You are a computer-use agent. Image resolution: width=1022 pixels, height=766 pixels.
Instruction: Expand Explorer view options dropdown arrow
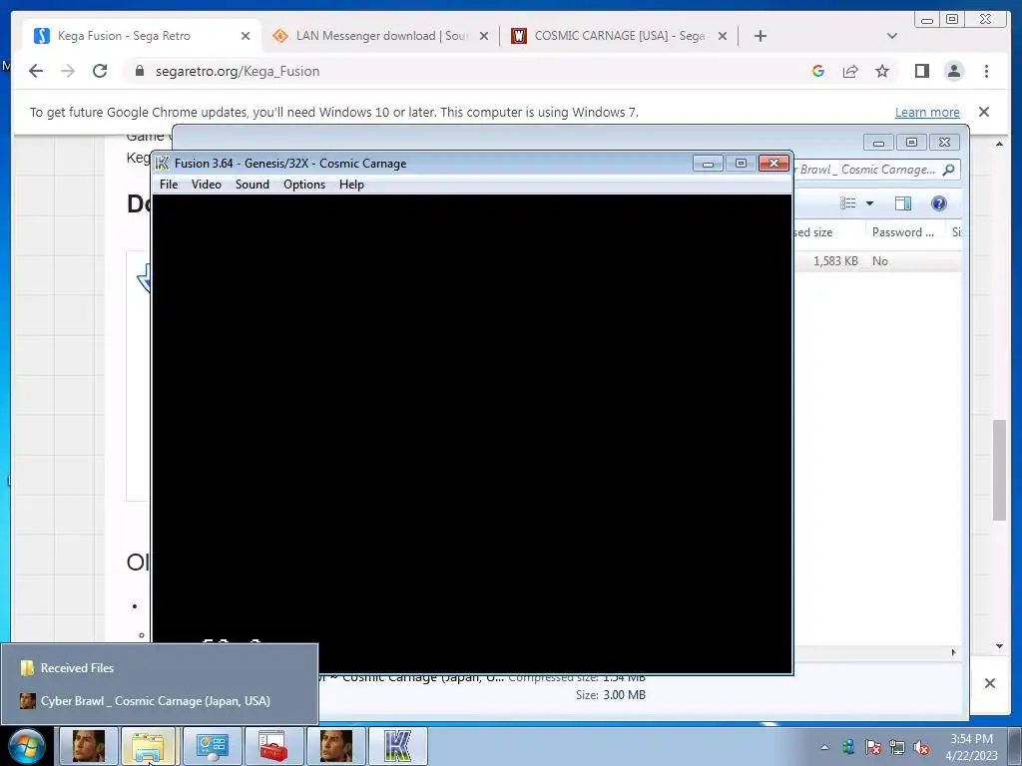click(x=869, y=203)
